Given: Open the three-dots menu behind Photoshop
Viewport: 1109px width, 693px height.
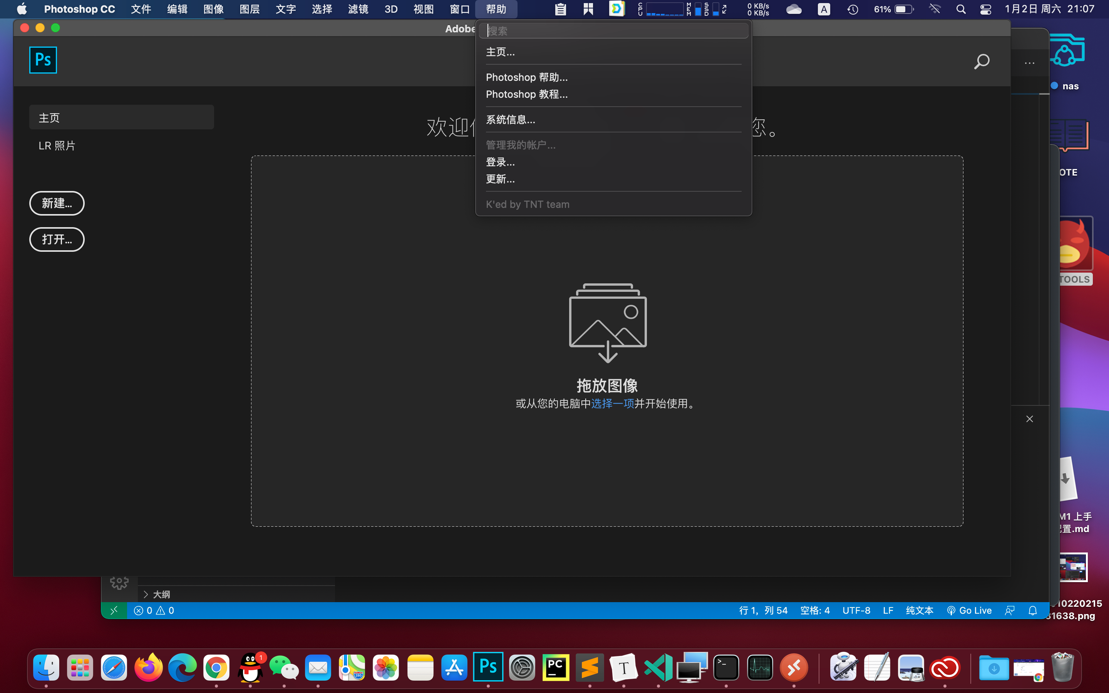Looking at the screenshot, I should (1030, 63).
